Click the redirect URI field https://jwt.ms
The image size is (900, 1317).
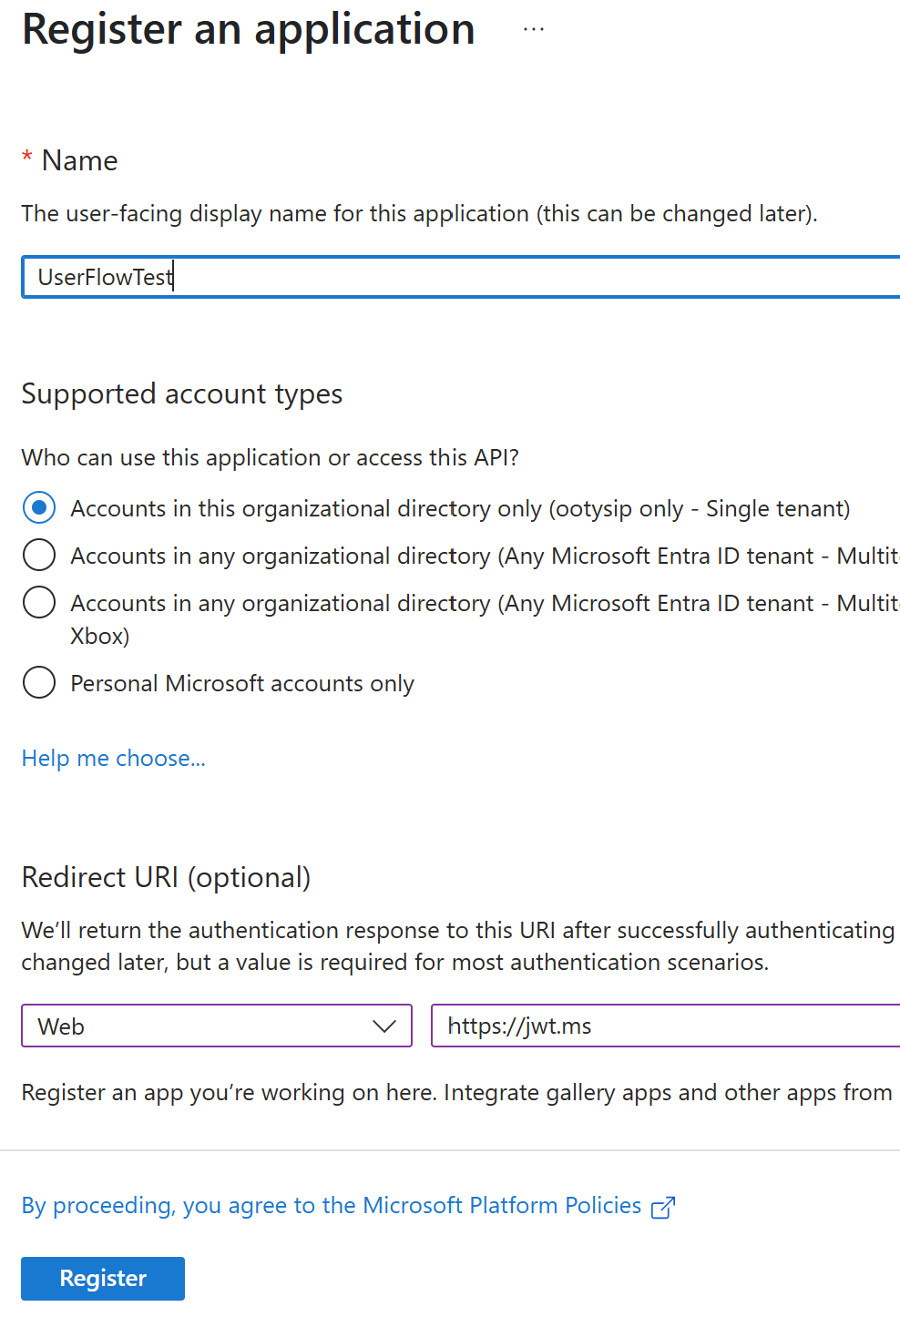tap(666, 1026)
